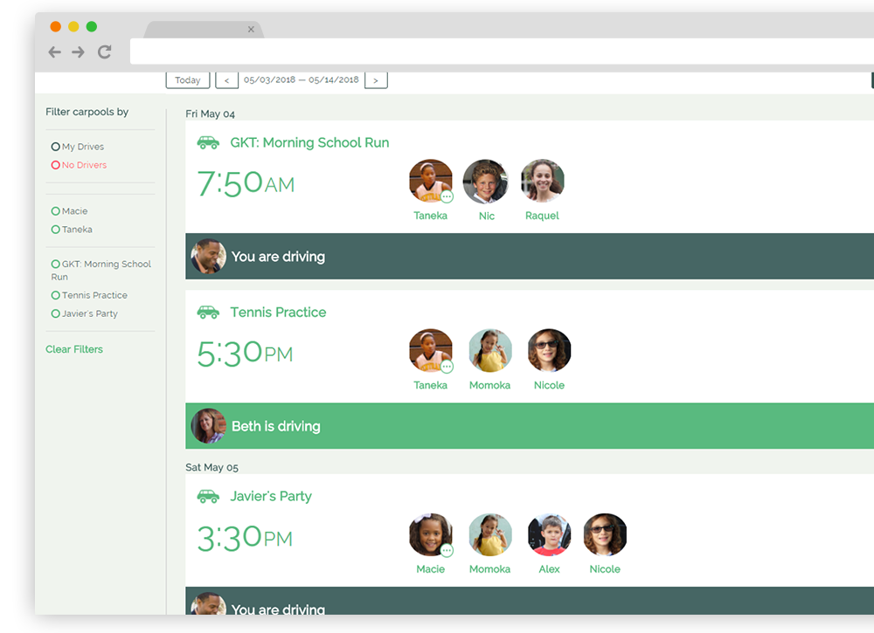Click Alex's avatar in Javier's Party carpool
This screenshot has width=874, height=633.
(x=549, y=534)
